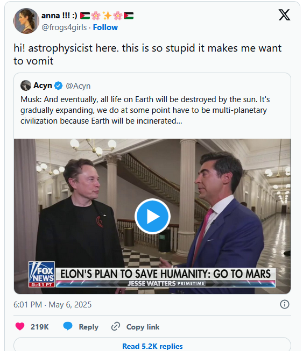Viewport: 303px width, 351px height.
Task: Play the embedded Fox News video
Action: pyautogui.click(x=152, y=216)
